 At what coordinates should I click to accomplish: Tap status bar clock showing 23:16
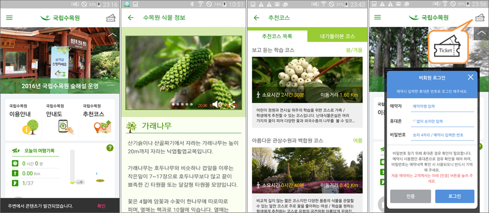coord(110,4)
